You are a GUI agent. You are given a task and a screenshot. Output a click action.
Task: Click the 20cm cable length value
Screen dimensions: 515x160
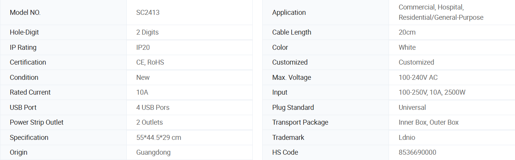(407, 32)
